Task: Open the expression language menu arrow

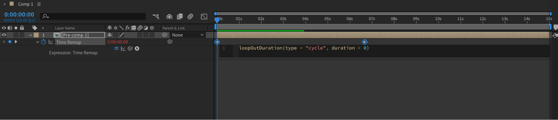Action: click(x=137, y=49)
